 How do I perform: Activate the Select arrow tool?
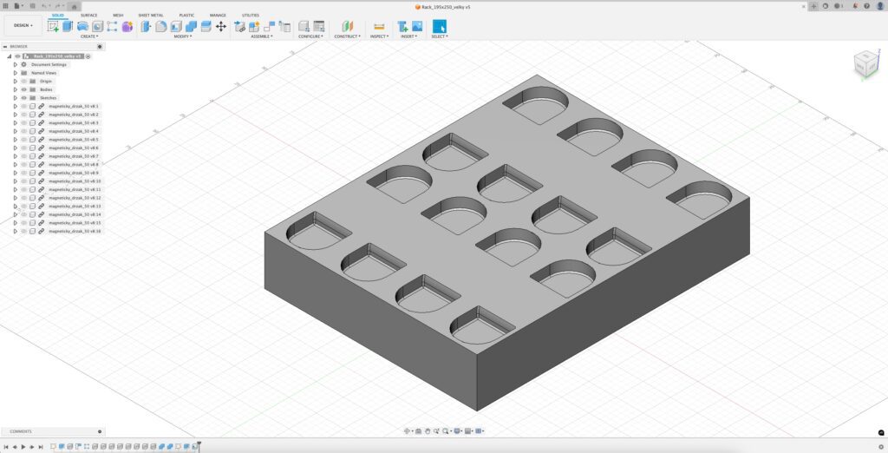(x=440, y=26)
